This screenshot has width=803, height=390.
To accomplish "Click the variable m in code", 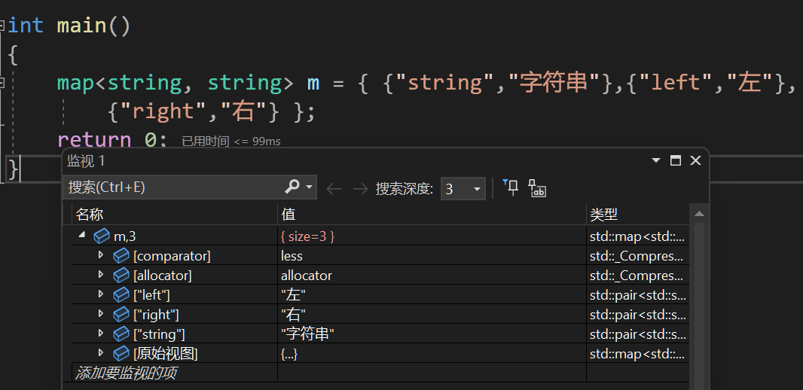I will click(313, 83).
